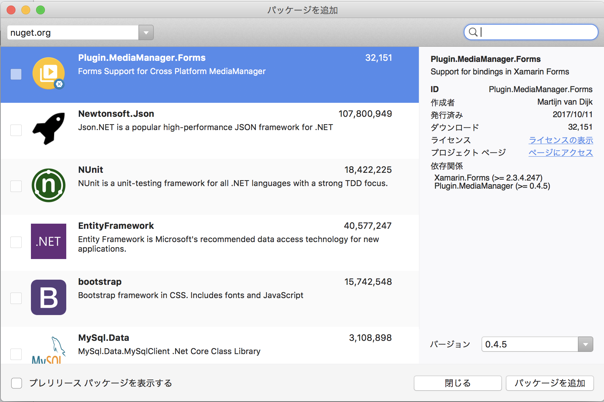The width and height of the screenshot is (604, 402).
Task: Check the EntityFramework package checkbox
Action: click(x=16, y=242)
